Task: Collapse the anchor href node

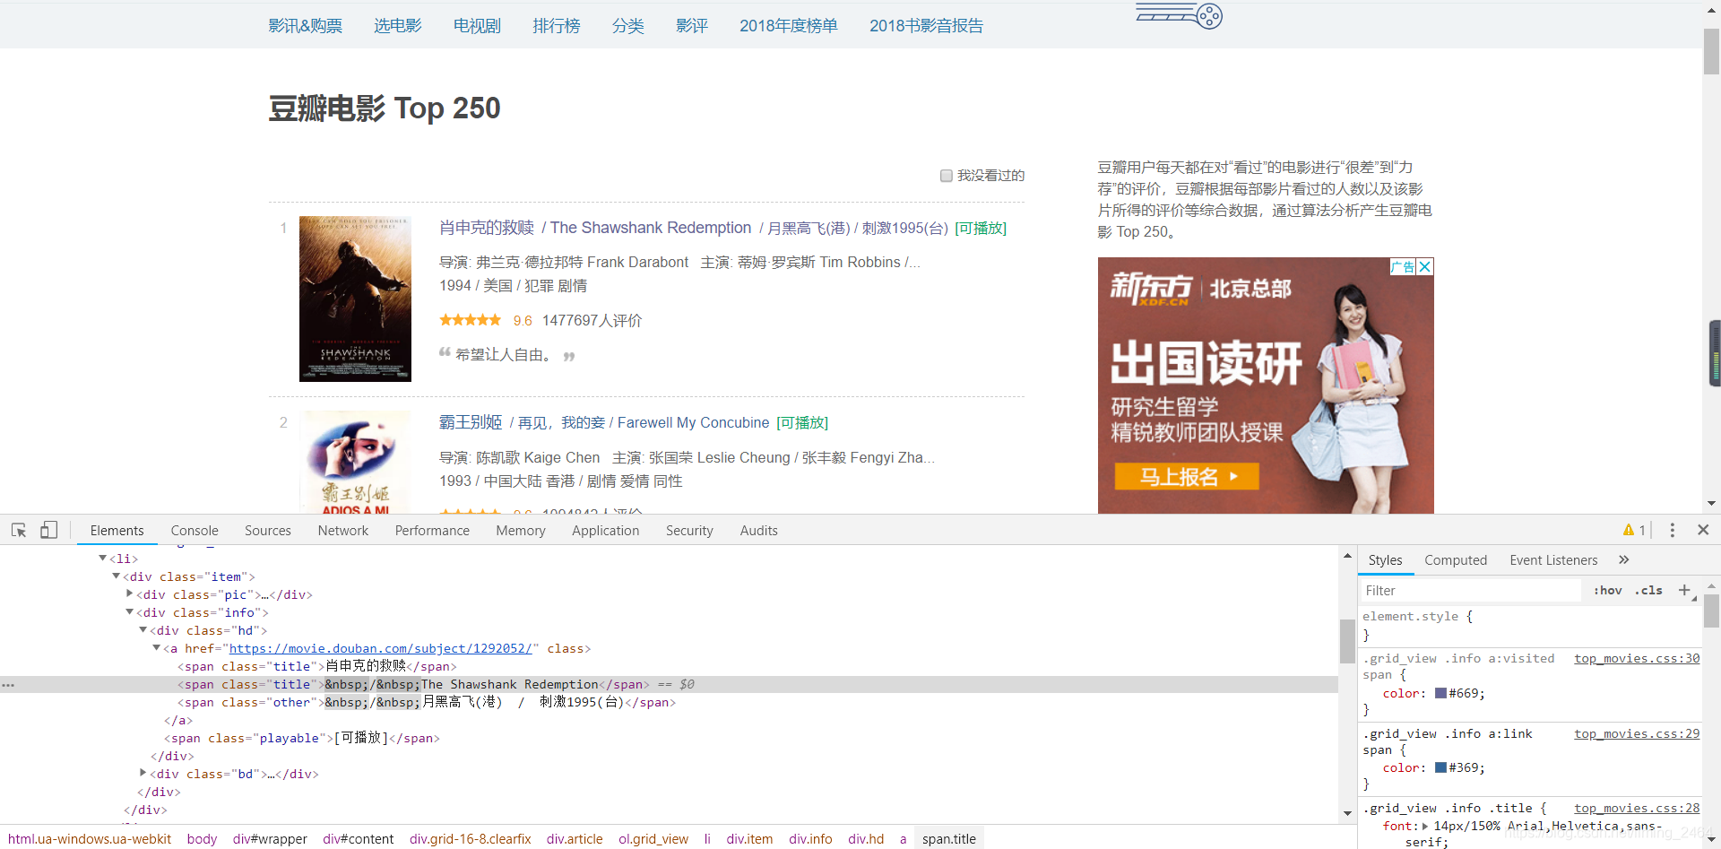Action: click(156, 647)
